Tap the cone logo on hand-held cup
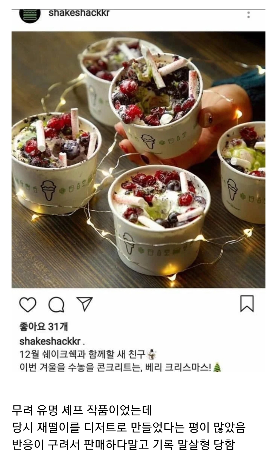The image size is (277, 466). (x=148, y=142)
